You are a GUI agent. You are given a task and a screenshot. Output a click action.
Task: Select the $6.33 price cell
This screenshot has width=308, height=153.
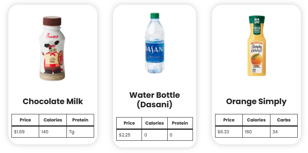point(229,132)
